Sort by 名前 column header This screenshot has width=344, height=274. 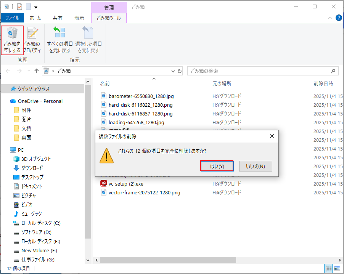click(105, 83)
